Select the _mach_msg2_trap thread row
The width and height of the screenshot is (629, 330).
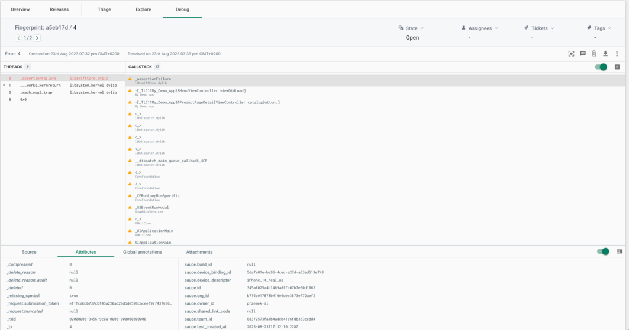coord(36,93)
